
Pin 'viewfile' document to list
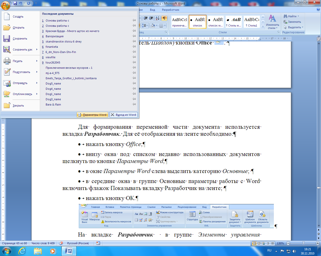[134, 57]
